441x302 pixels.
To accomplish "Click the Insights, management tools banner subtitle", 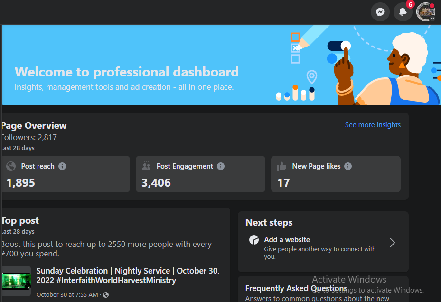I will pyautogui.click(x=124, y=87).
